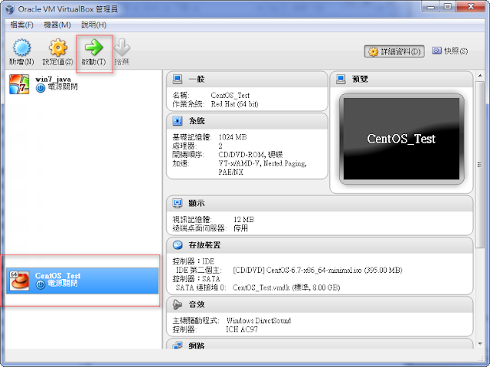Minimize the VirtualBox manager window
The image size is (490, 367).
point(430,7)
